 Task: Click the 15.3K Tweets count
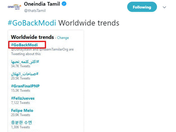(21, 91)
